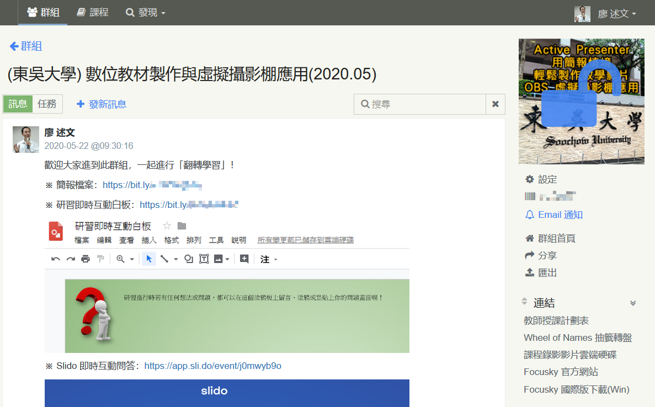655x407 pixels.
Task: Star the 研習即時互動白板 document
Action: (167, 226)
